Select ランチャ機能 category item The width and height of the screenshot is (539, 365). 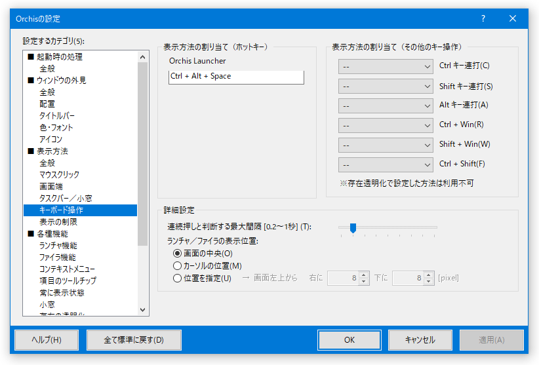coord(58,246)
